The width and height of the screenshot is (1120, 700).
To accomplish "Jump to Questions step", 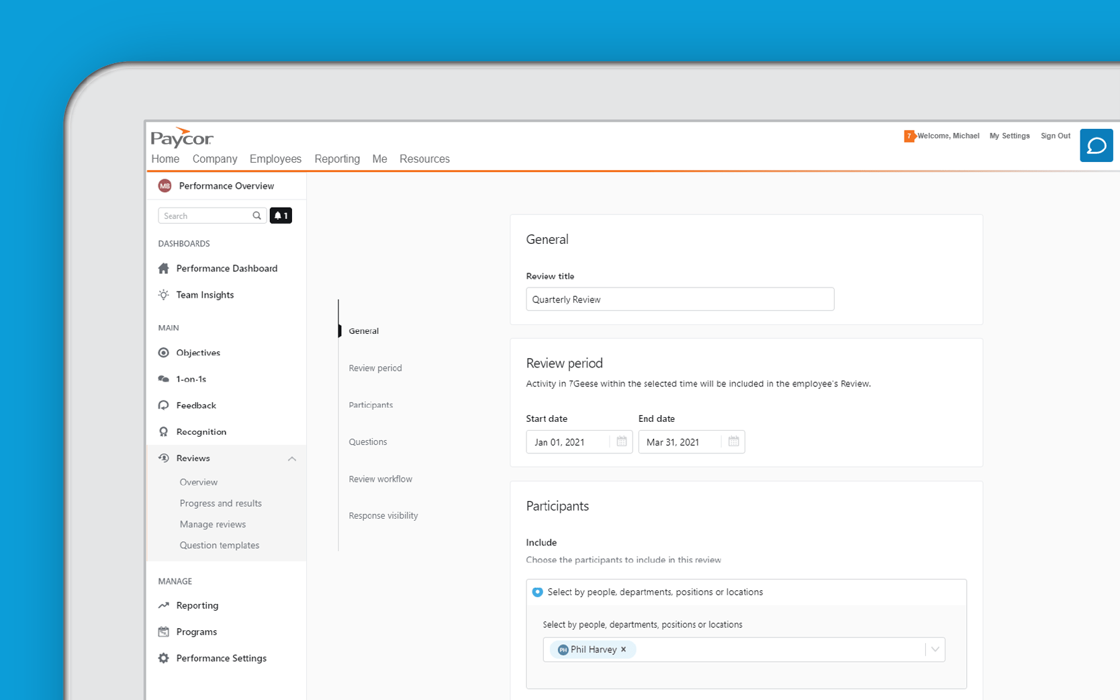I will coord(368,442).
